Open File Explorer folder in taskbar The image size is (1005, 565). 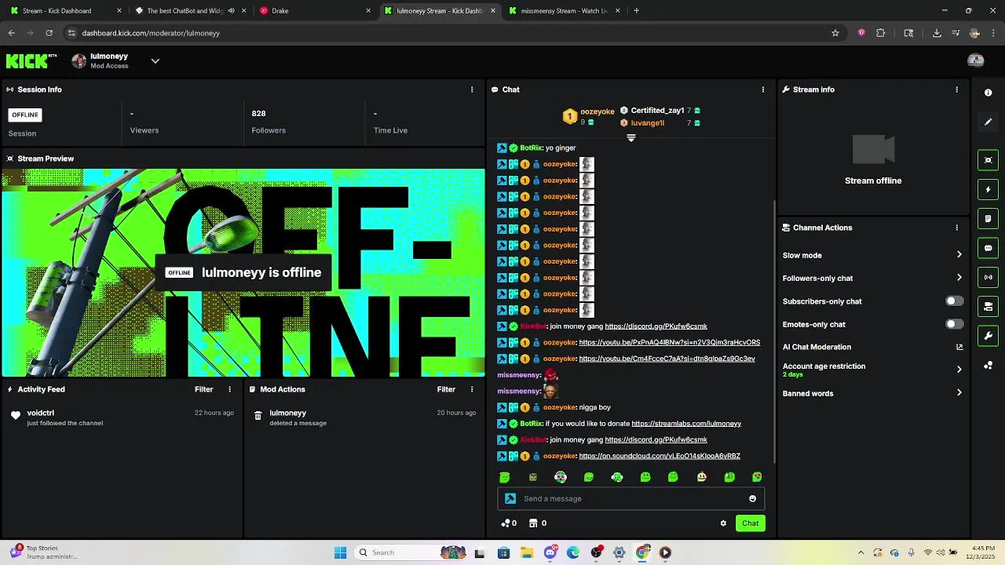pos(527,552)
